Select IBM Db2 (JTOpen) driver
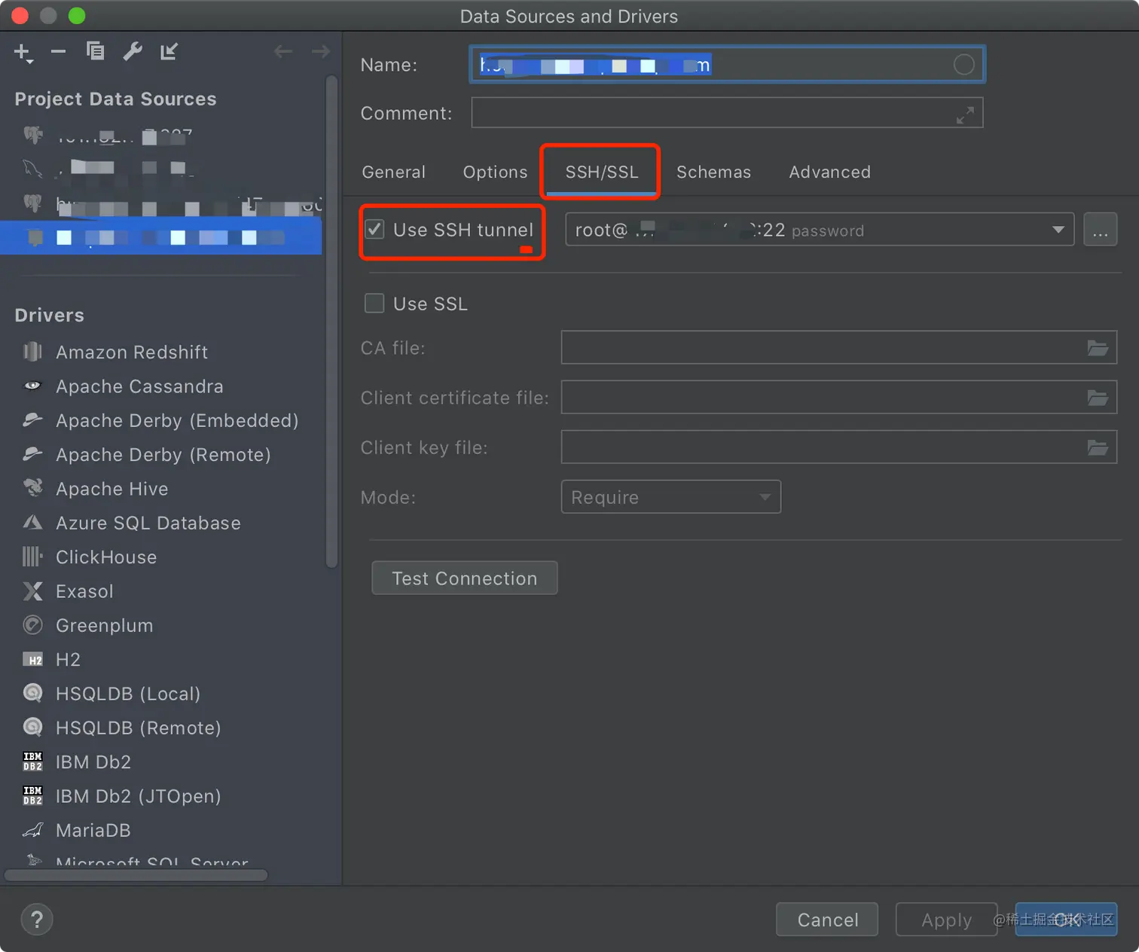The height and width of the screenshot is (952, 1139). [138, 796]
